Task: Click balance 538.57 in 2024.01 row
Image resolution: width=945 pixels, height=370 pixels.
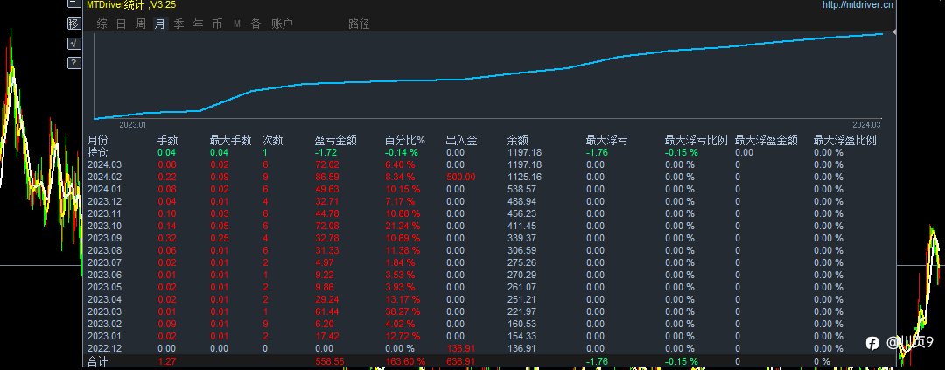Action: pyautogui.click(x=521, y=189)
